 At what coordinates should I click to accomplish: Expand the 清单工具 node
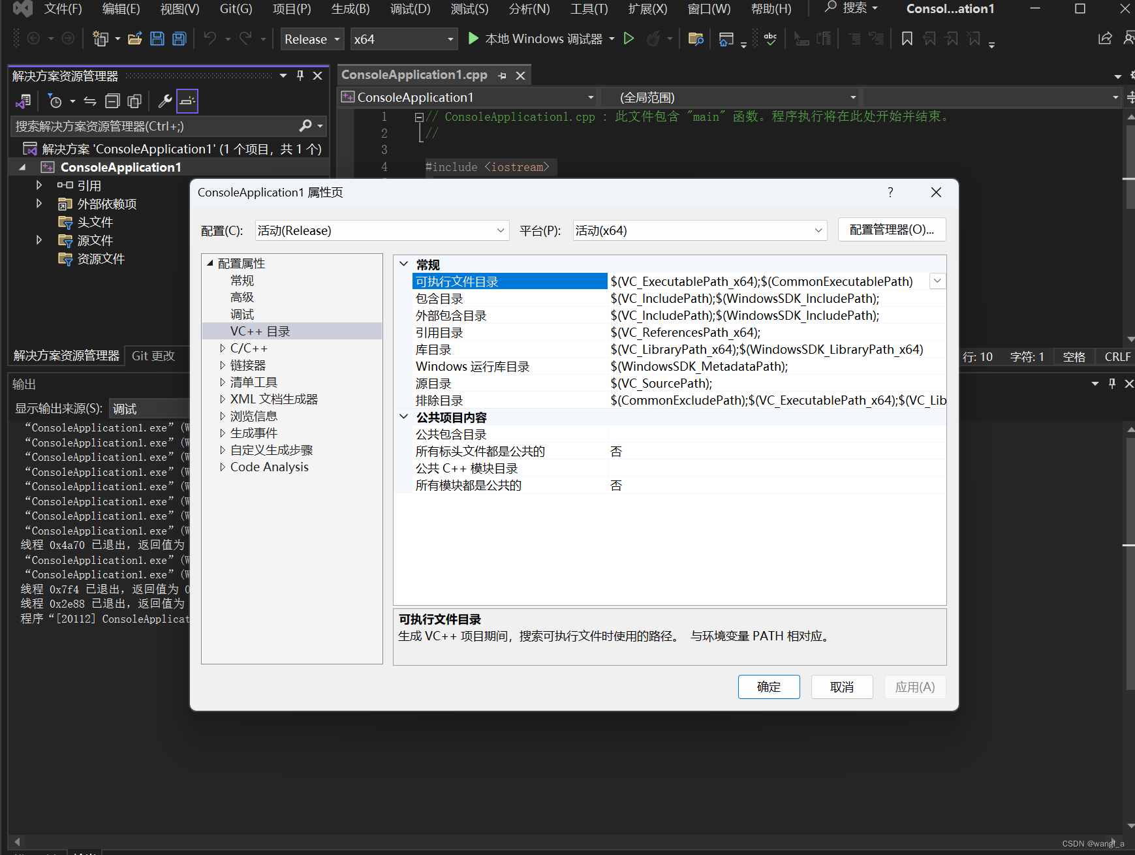coord(223,382)
